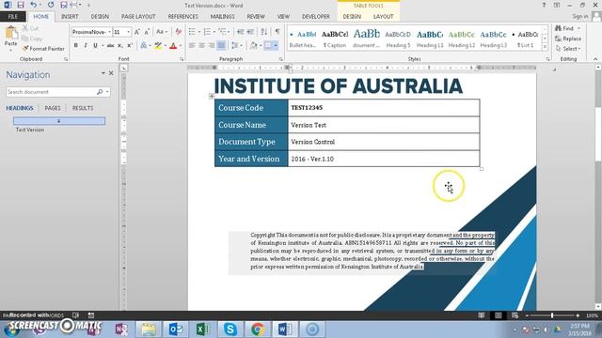Decrease paragraph indent
Screen dimensions: 602x338
(241, 32)
